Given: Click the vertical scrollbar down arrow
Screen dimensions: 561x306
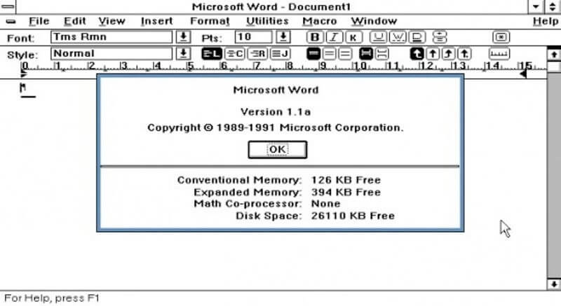Looking at the screenshot, I should pyautogui.click(x=554, y=284).
